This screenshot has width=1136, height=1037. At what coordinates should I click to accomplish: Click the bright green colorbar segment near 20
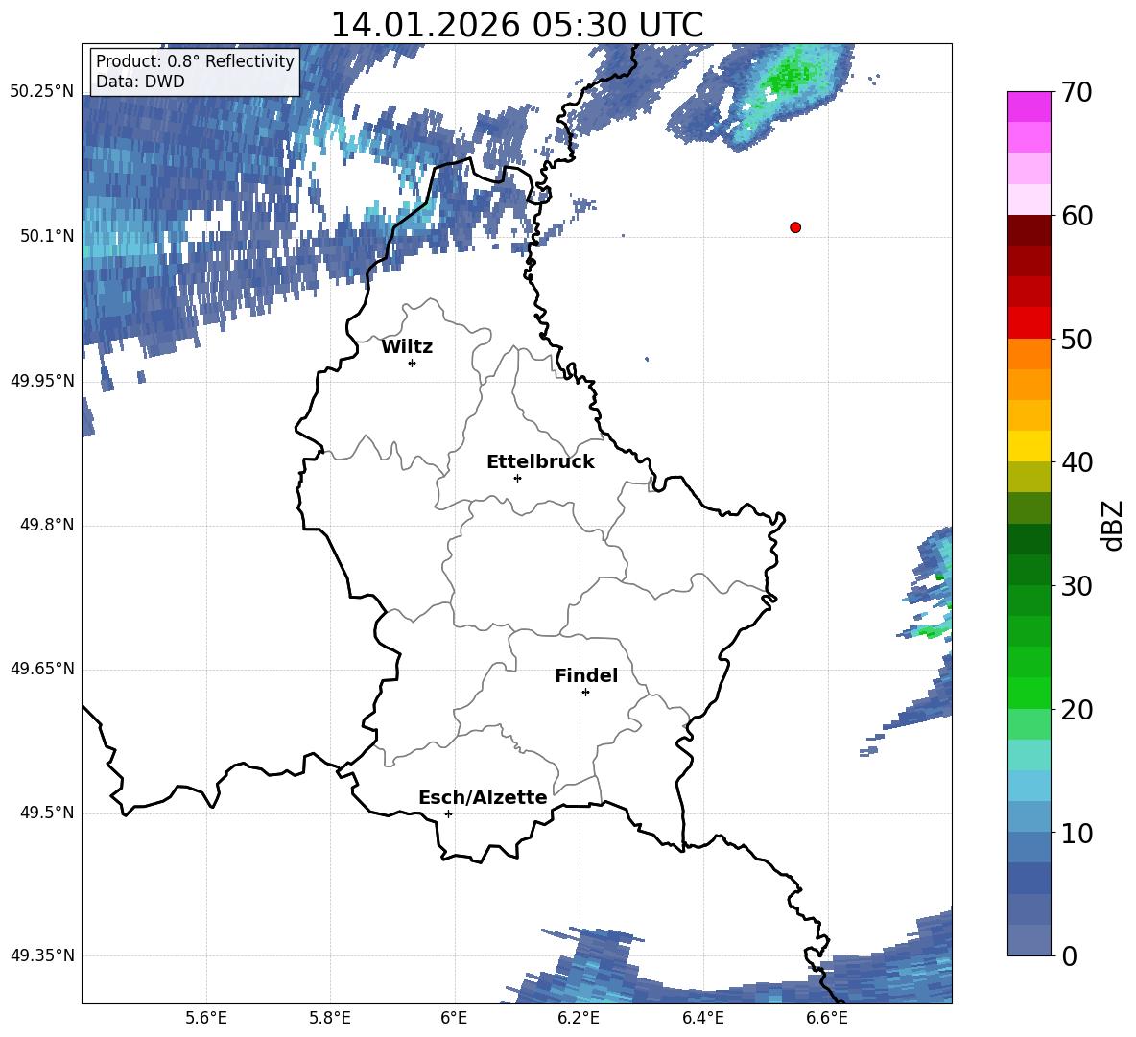(1029, 693)
